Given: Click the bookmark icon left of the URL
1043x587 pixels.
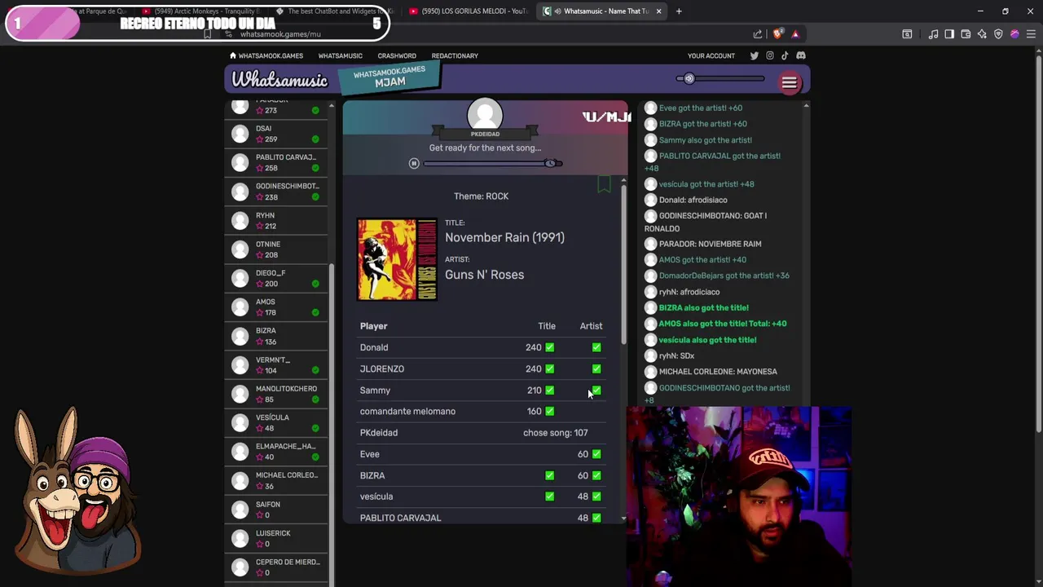Looking at the screenshot, I should pos(207,34).
